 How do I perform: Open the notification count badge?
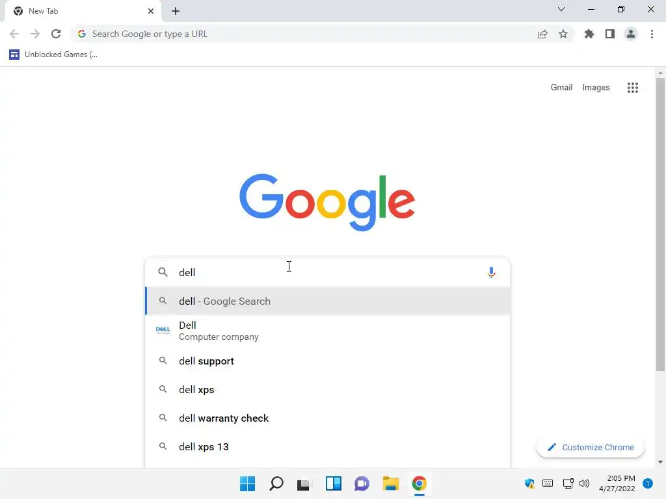tap(647, 483)
